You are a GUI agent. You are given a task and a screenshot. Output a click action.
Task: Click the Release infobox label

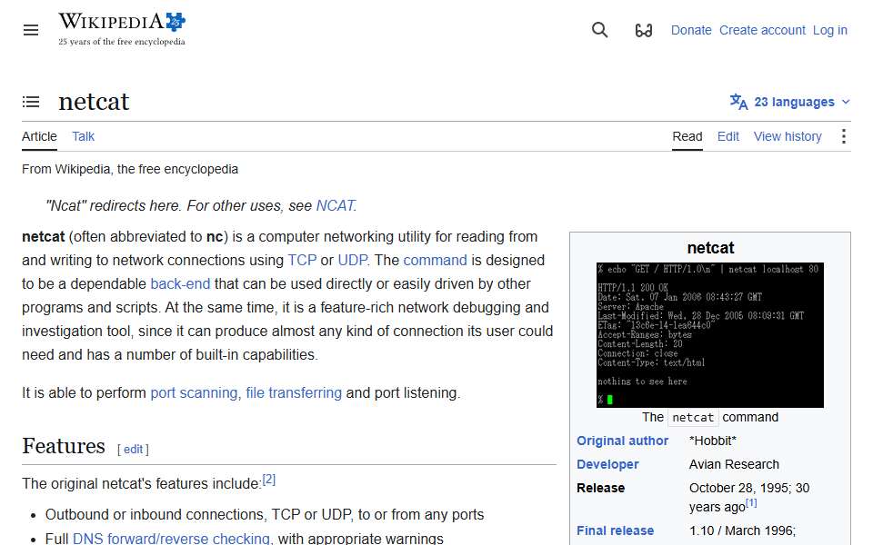tap(600, 488)
